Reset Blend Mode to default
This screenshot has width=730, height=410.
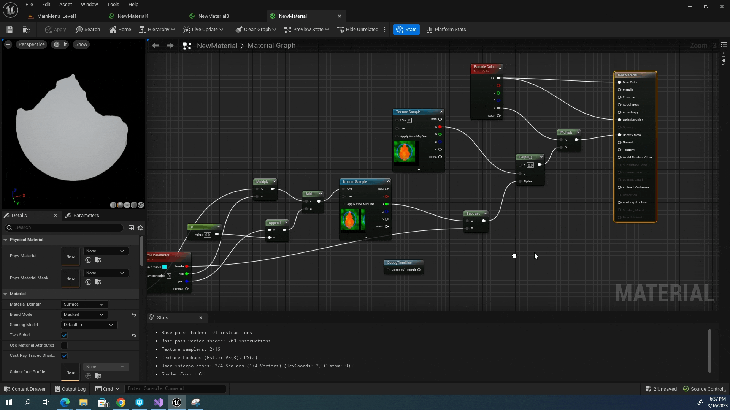(134, 315)
